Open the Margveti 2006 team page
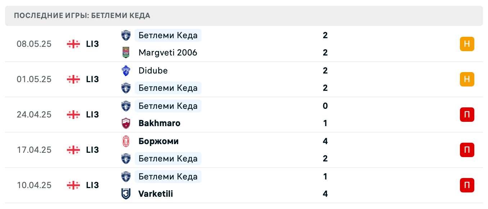 168,53
